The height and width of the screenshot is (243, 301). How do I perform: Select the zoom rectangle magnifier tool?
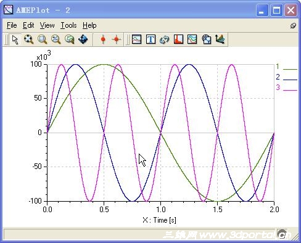pos(42,39)
